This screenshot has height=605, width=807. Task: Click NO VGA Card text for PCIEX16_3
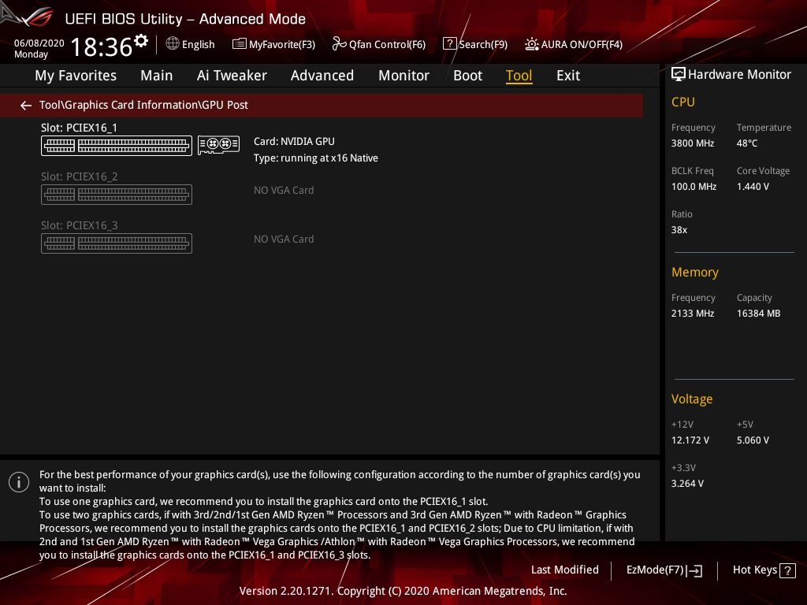pos(284,239)
